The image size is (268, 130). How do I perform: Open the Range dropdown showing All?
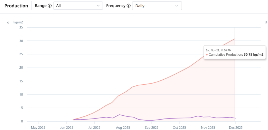pyautogui.click(x=78, y=6)
